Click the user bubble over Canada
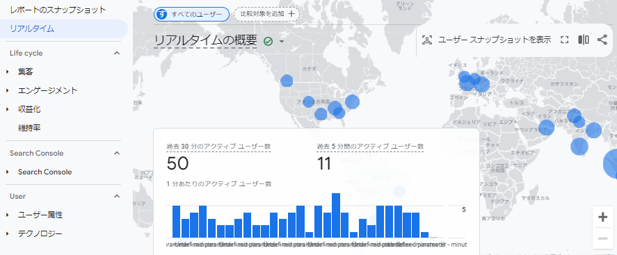 287,81
